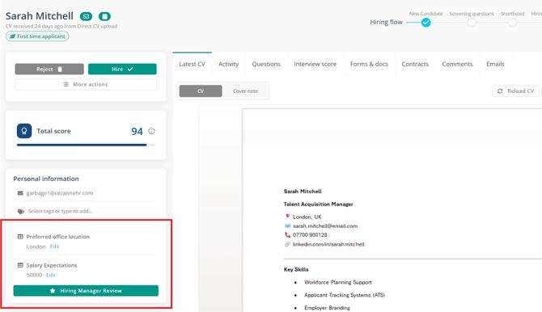This screenshot has height=312, width=542.
Task: Click the Key Skills heading in CV
Action: coord(296,269)
